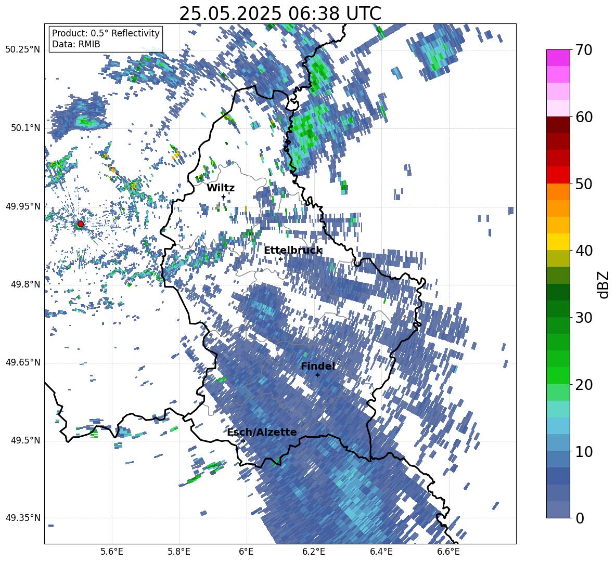Click the colorbar 30 tick label
The image size is (616, 562).
point(584,318)
